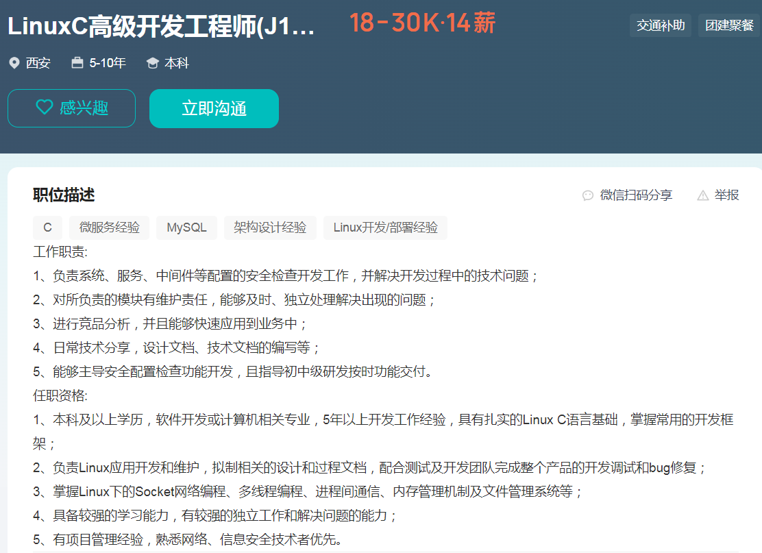This screenshot has height=553, width=762.
Task: Click the line 5、能够主导安全配置检查
Action: coord(232,371)
